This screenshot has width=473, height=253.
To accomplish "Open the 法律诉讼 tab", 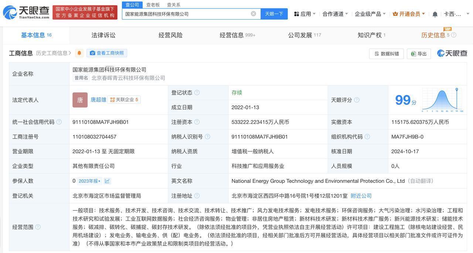I will click(x=103, y=35).
